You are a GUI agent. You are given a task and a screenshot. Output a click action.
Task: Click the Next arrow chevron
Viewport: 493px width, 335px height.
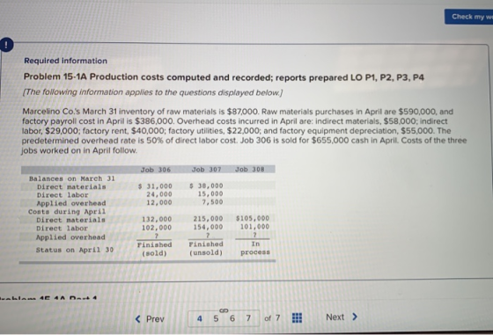tap(355, 317)
